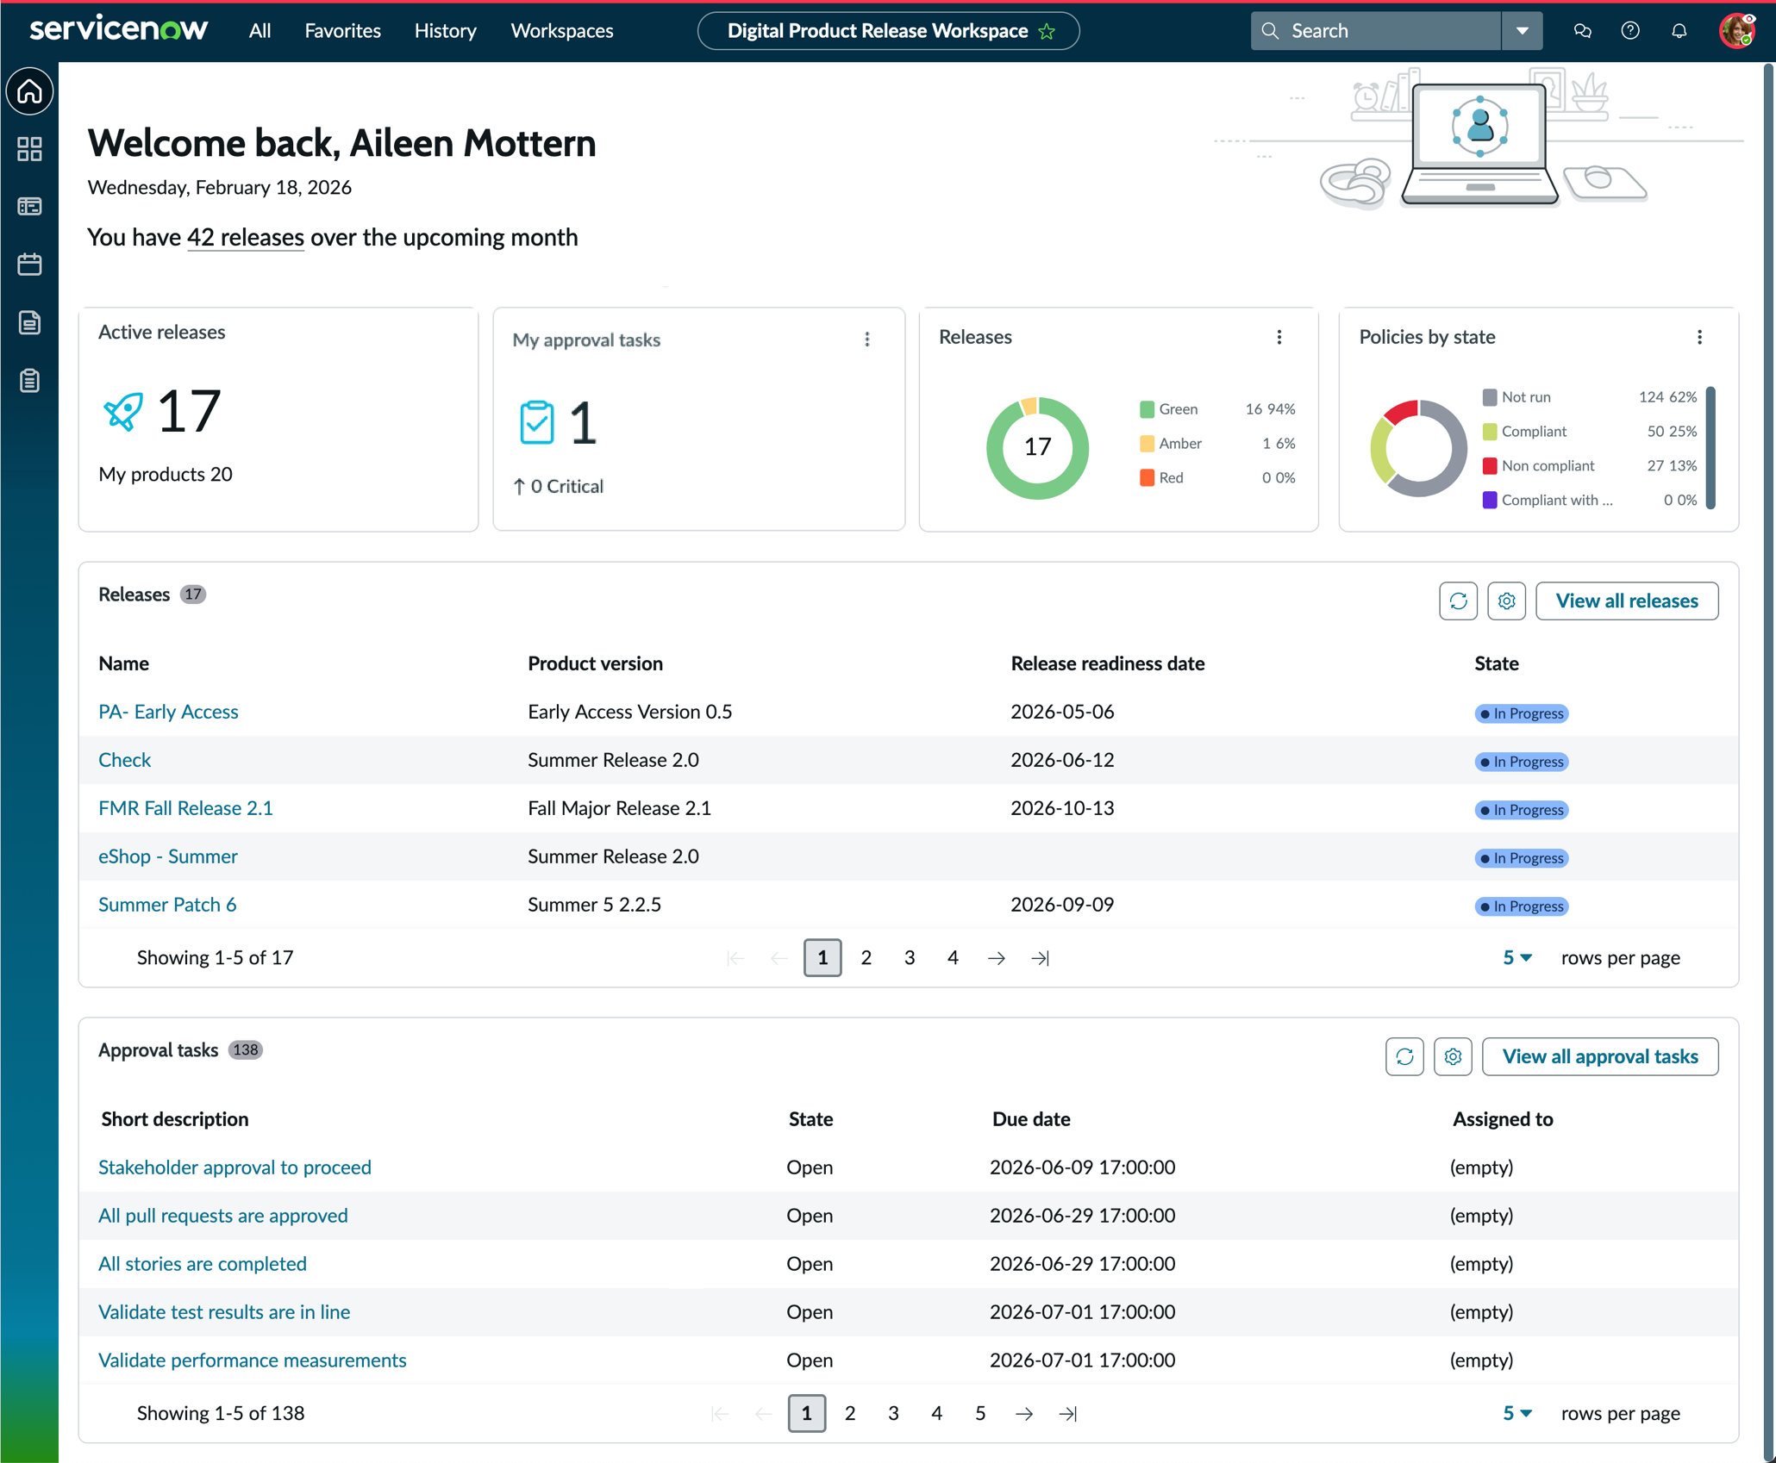Open the dashboard grid sidebar icon
Image resolution: width=1776 pixels, height=1463 pixels.
30,149
